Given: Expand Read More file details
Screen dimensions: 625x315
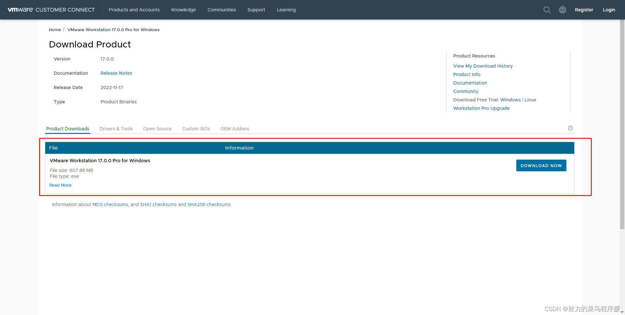Looking at the screenshot, I should 60,185.
